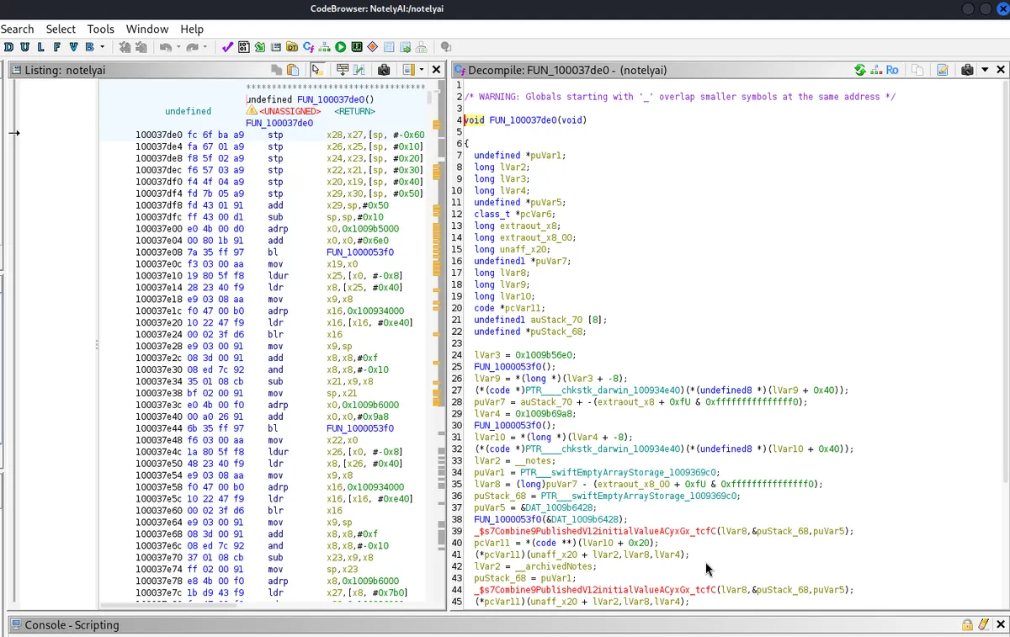This screenshot has height=637, width=1010.
Task: Open the Data Type Manager icon
Action: (x=292, y=47)
